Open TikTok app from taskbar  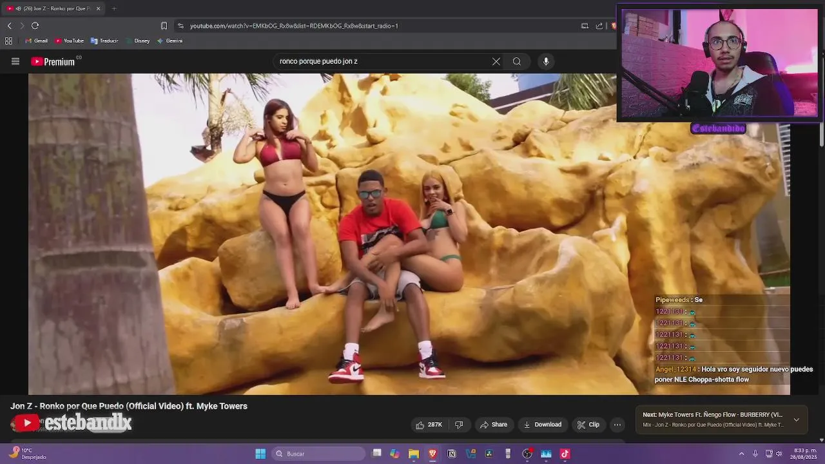565,454
